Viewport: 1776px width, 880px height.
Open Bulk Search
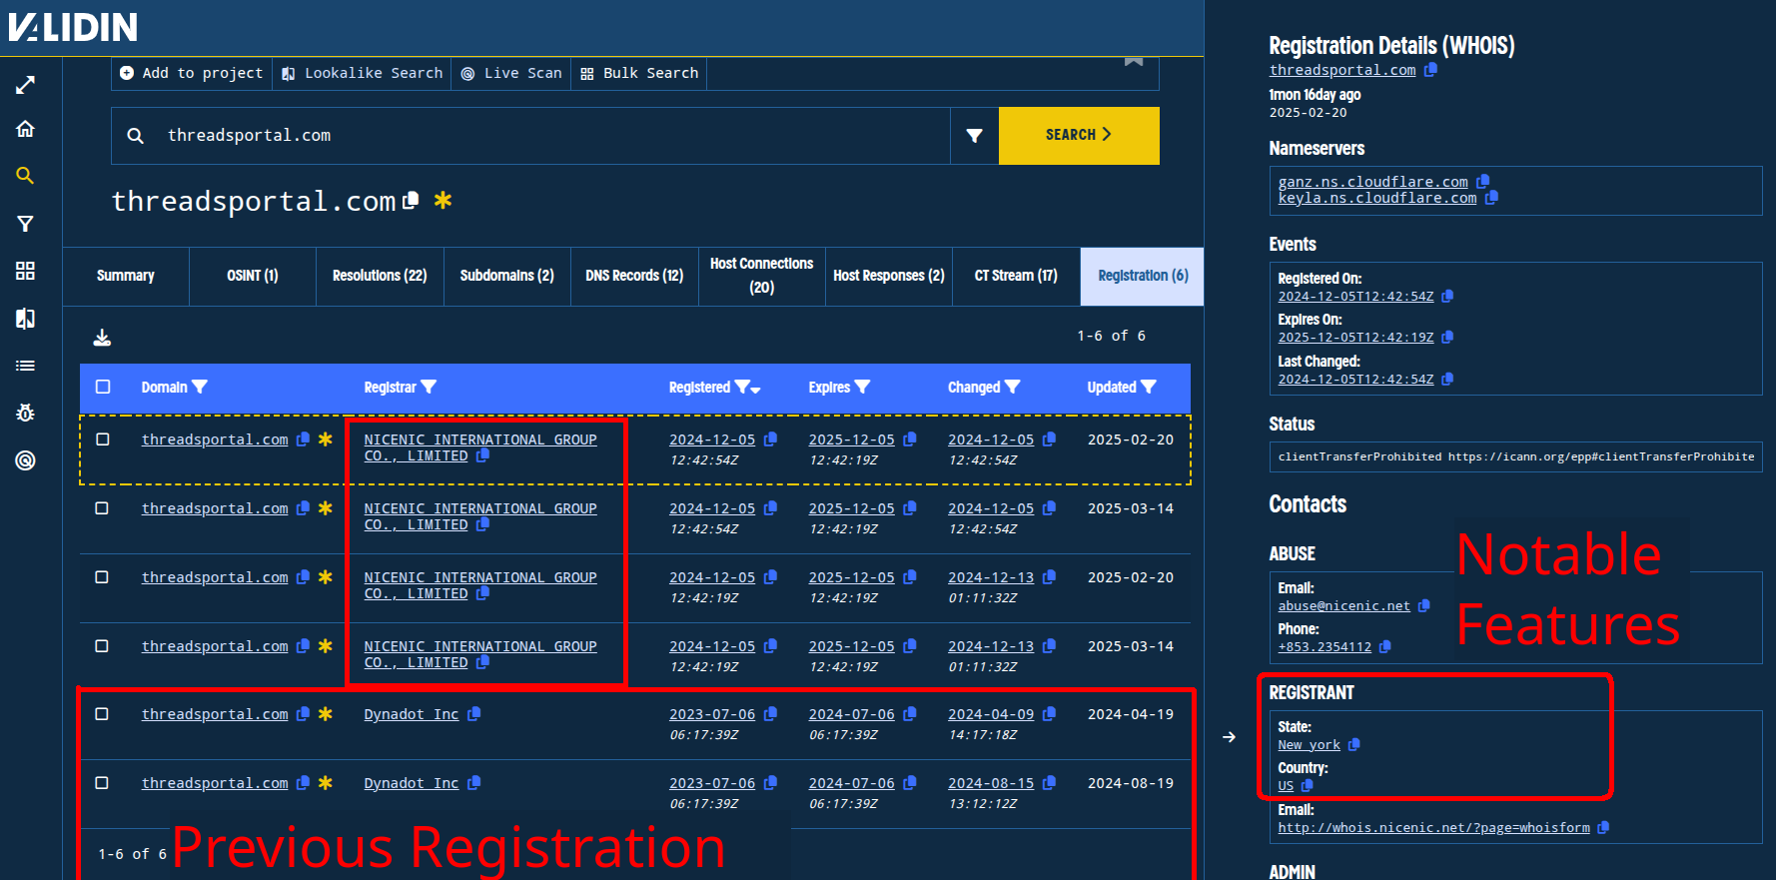tap(639, 73)
